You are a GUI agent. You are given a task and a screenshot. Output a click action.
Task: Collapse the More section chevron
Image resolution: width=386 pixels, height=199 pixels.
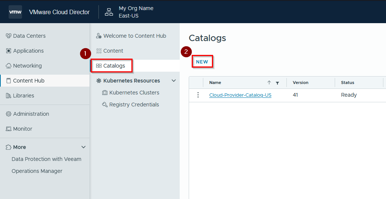[x=83, y=147]
